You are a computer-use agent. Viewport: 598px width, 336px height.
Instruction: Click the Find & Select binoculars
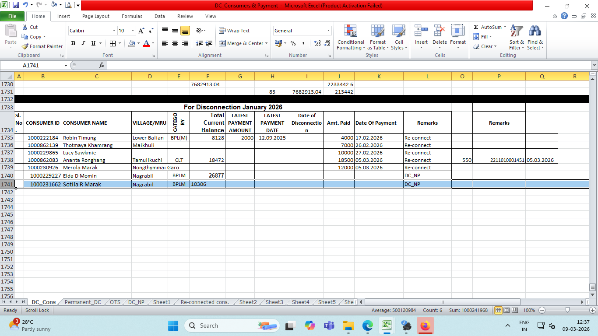535,38
